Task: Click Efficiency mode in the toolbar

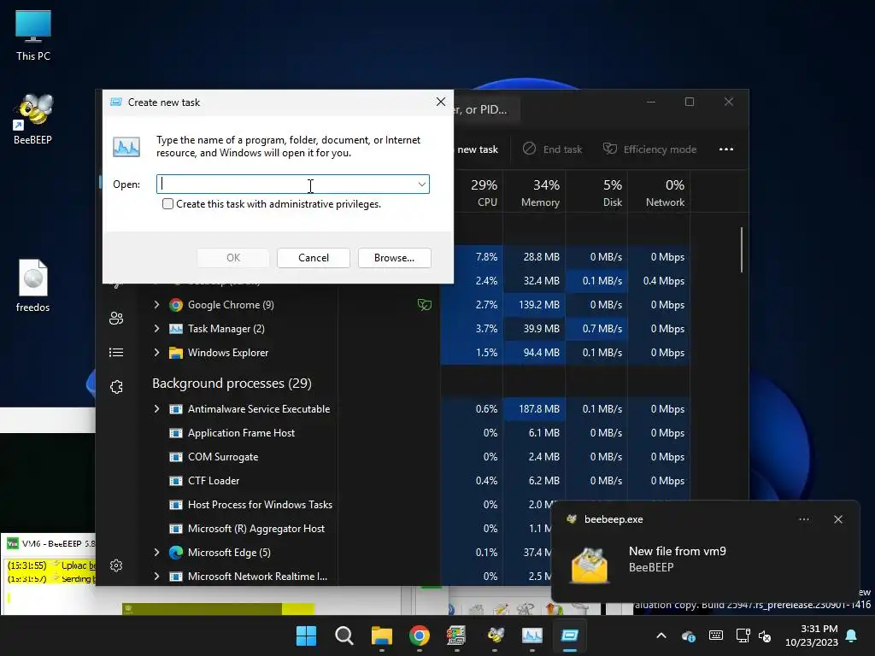Action: (649, 149)
